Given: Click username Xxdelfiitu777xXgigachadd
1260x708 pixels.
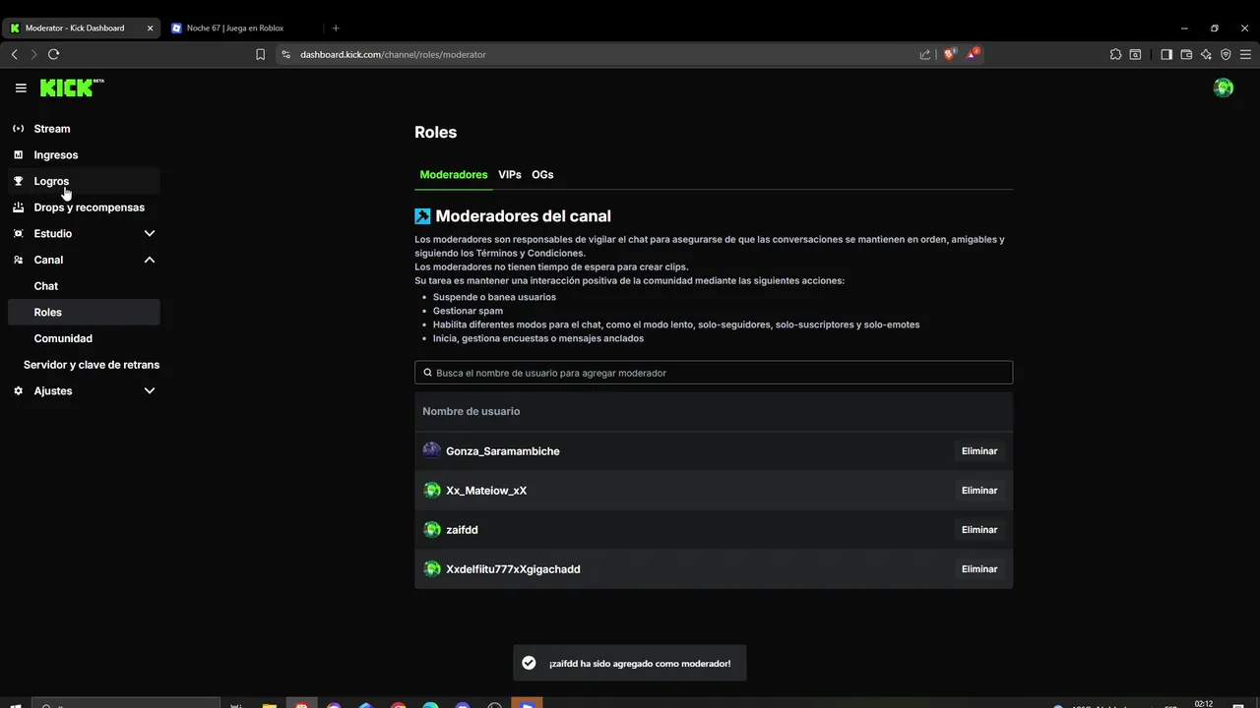Looking at the screenshot, I should pyautogui.click(x=513, y=568).
